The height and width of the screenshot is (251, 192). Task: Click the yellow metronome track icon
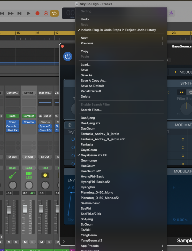pyautogui.click(x=45, y=175)
